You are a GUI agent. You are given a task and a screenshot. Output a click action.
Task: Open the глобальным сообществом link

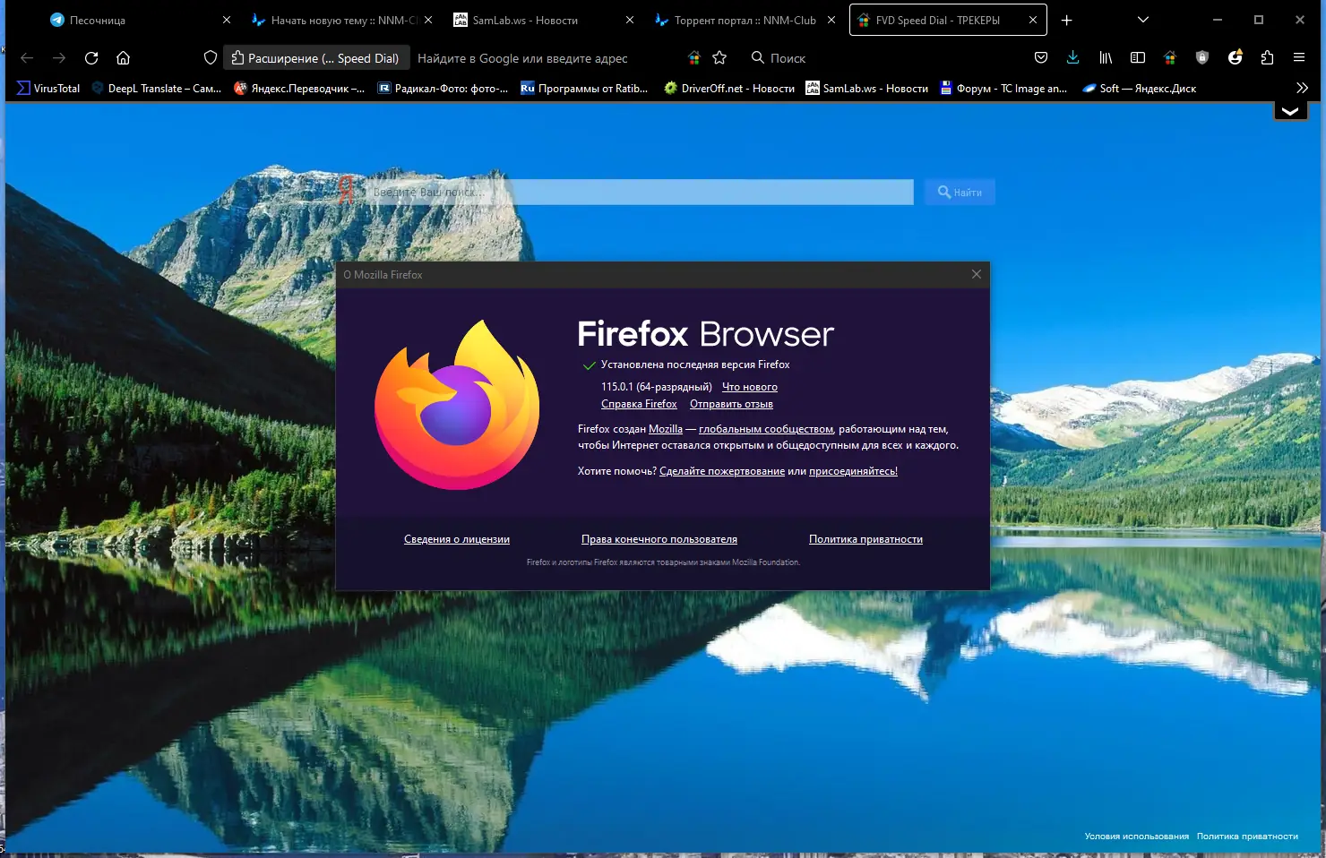click(766, 429)
